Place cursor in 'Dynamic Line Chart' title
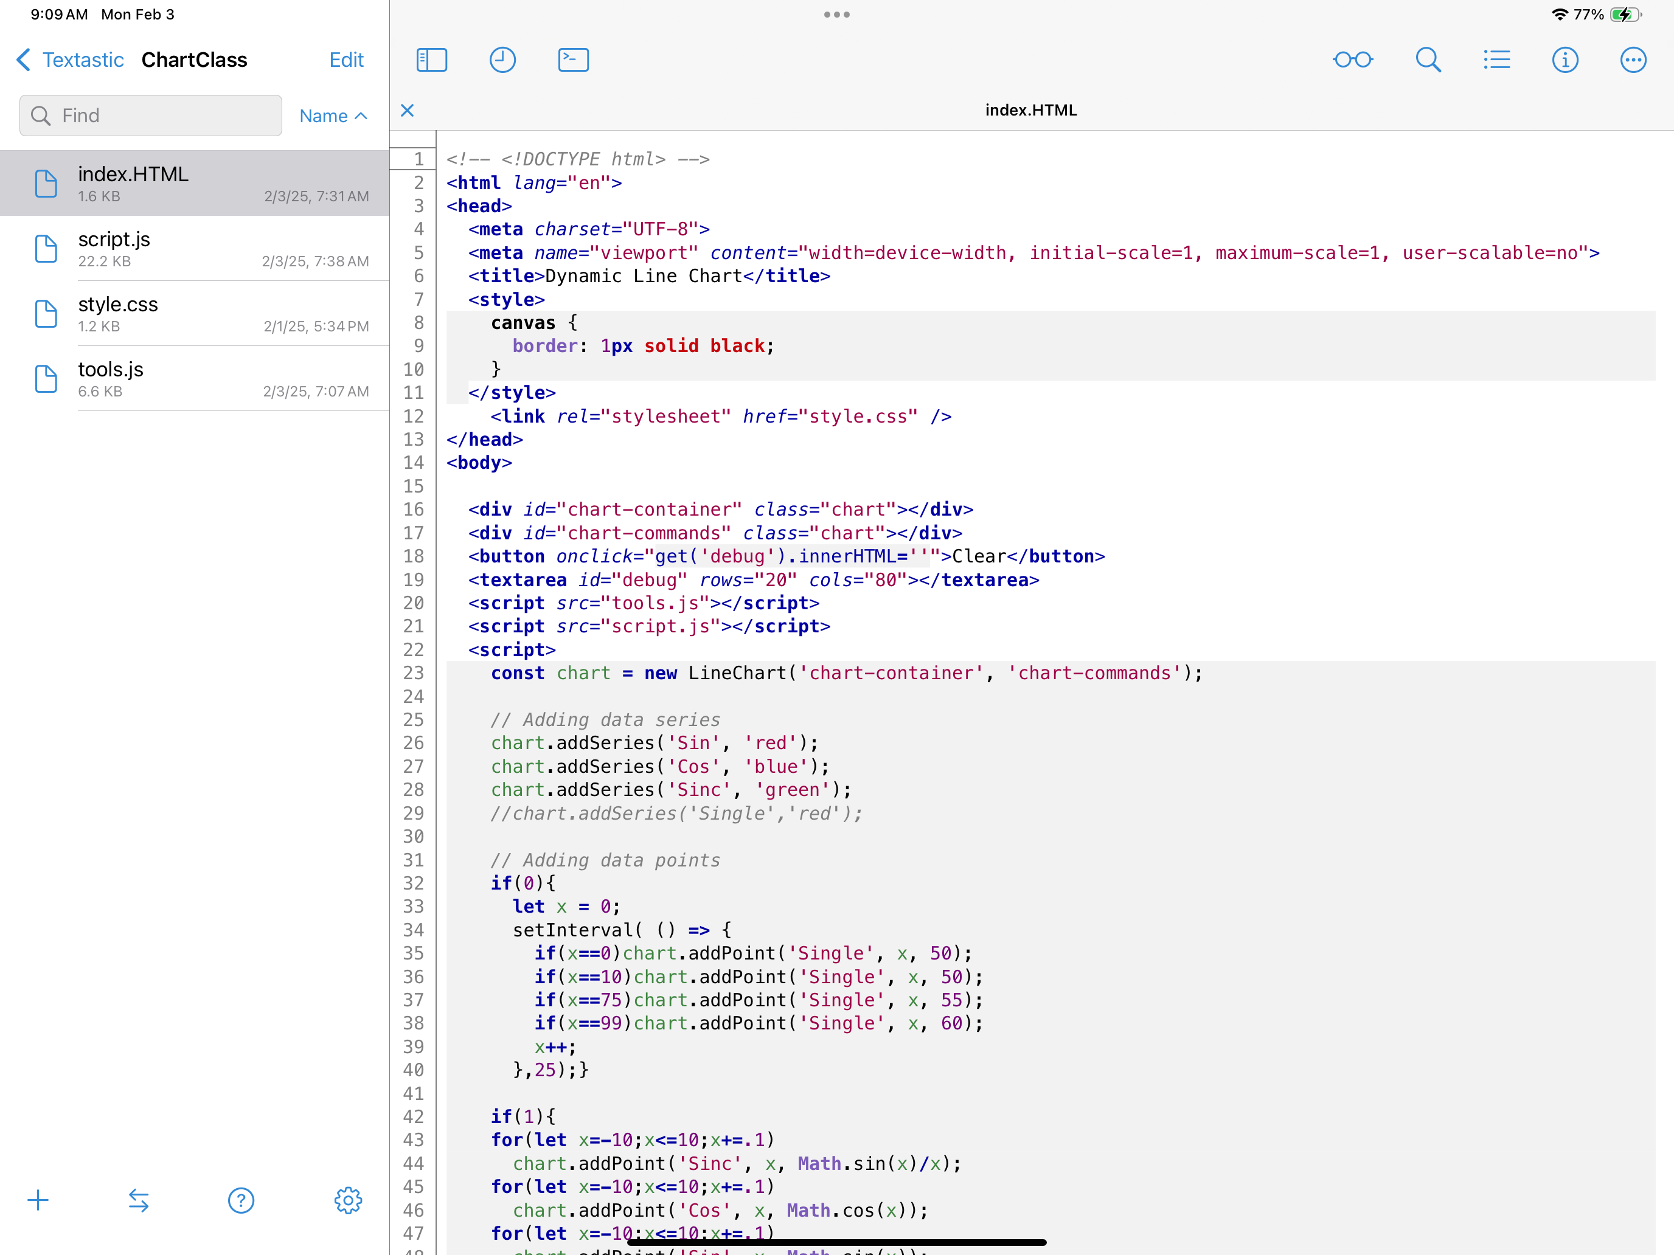The height and width of the screenshot is (1255, 1674). [644, 276]
